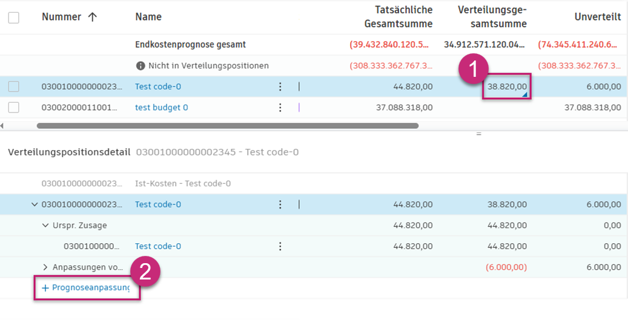628x320 pixels.
Task: Click the Name column header
Action: point(148,17)
